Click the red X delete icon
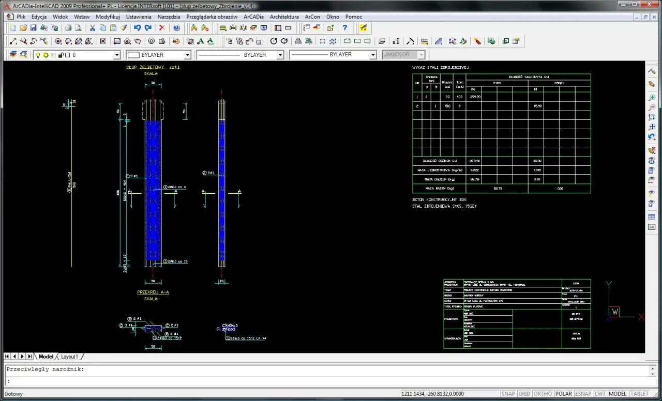Screen dimensions: 662x401 [162, 28]
